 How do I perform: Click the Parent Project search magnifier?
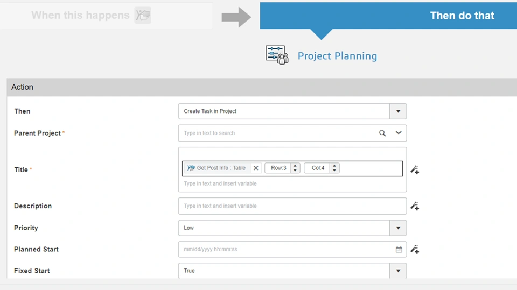pos(382,133)
